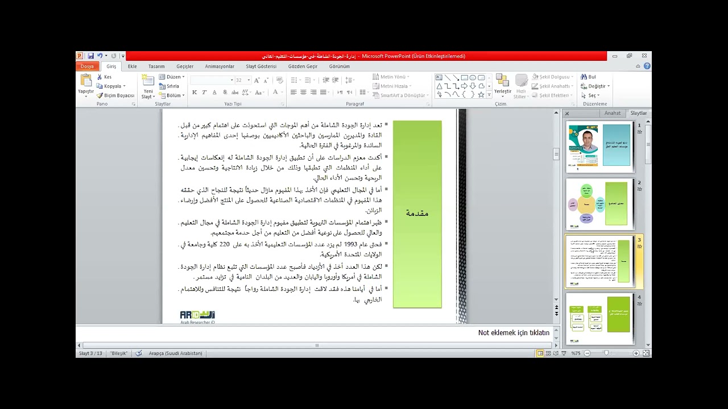Viewport: 728px width, 409px height.
Task: Click the notes area Not eklemek için tıklatın
Action: point(514,333)
